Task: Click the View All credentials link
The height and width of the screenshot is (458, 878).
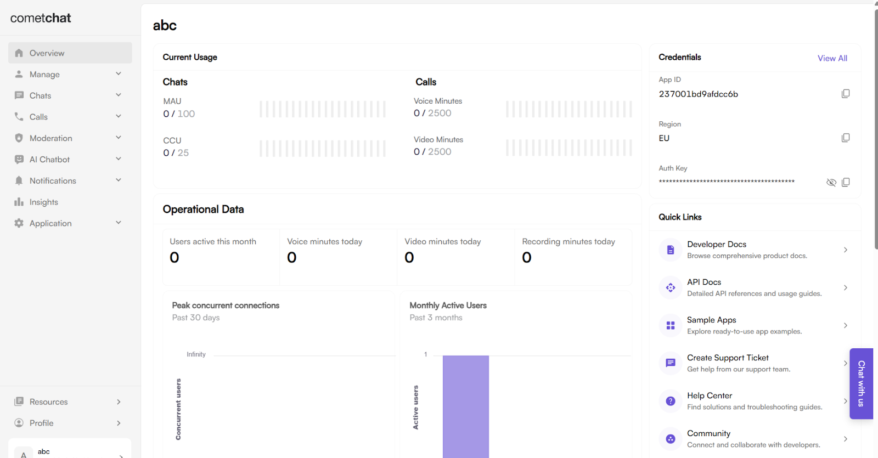Action: [x=832, y=58]
